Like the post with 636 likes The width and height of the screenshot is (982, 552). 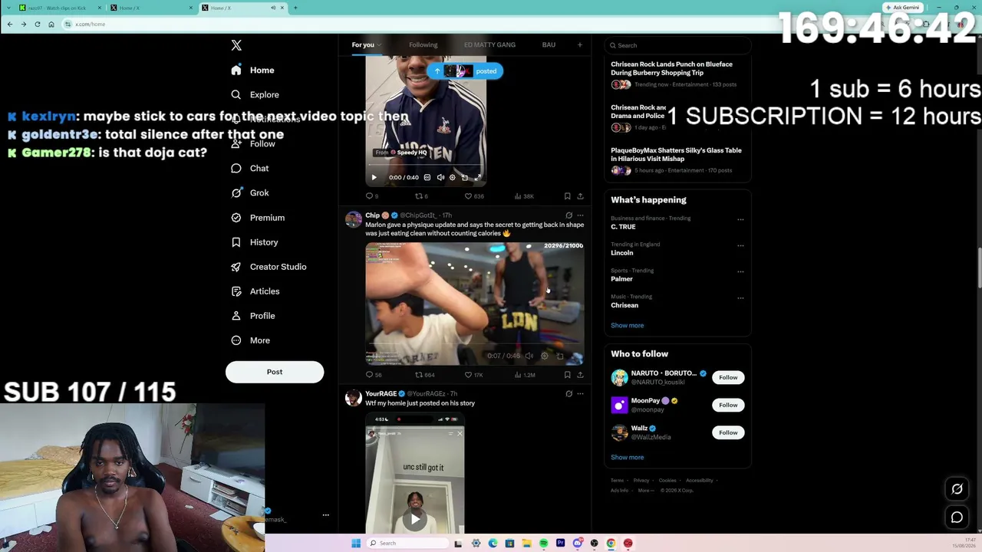(474, 196)
